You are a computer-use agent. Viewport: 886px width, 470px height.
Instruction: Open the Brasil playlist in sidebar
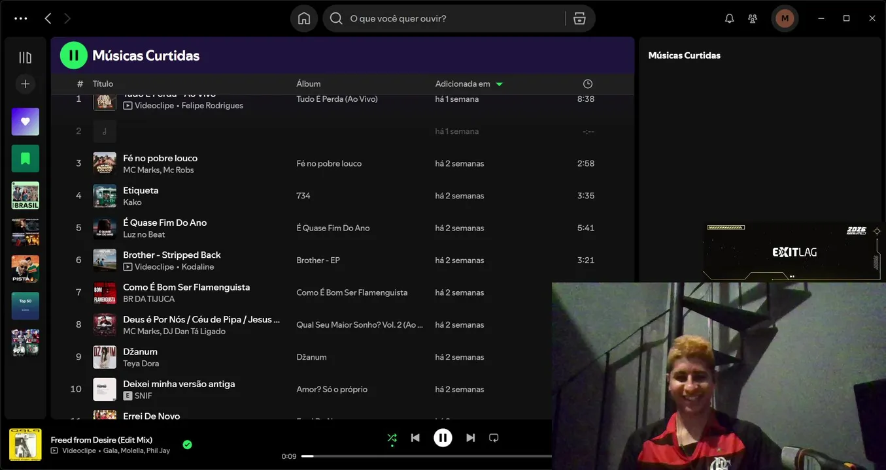tap(26, 195)
